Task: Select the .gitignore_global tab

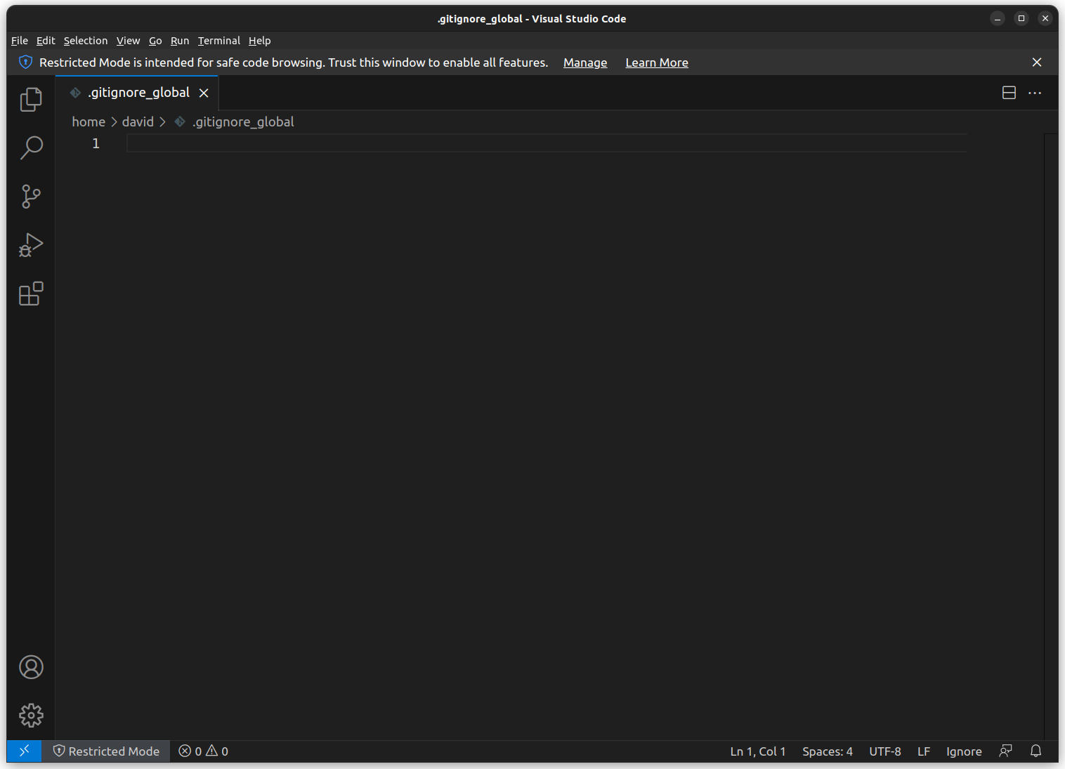Action: tap(138, 92)
